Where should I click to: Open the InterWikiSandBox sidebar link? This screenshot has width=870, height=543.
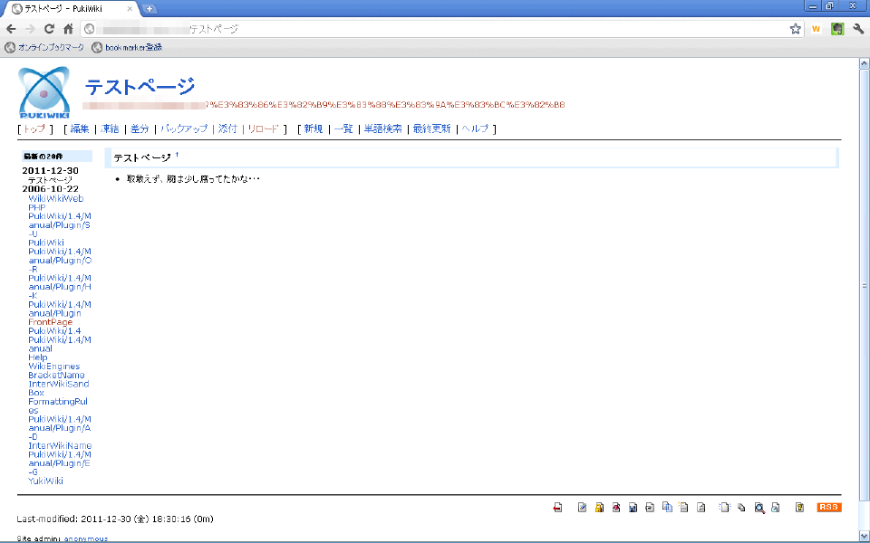(59, 388)
